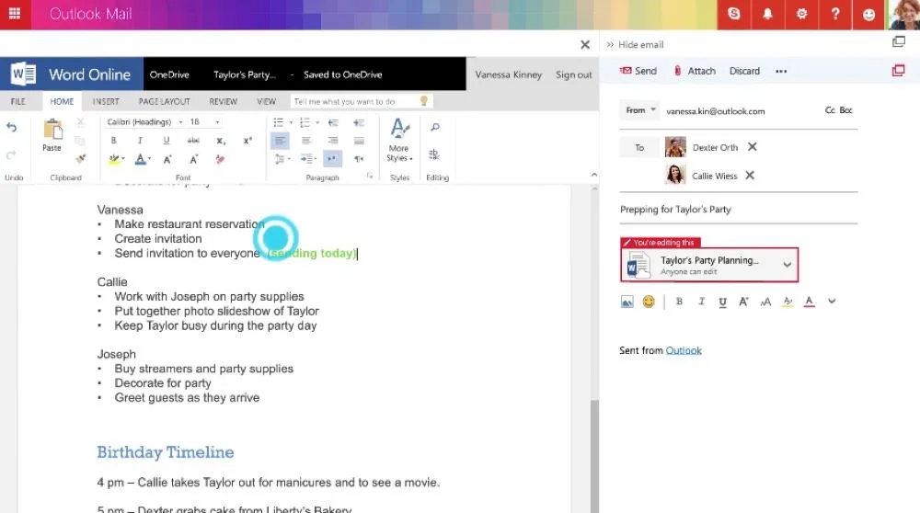
Task: Switch to the HOME tab
Action: (x=62, y=101)
